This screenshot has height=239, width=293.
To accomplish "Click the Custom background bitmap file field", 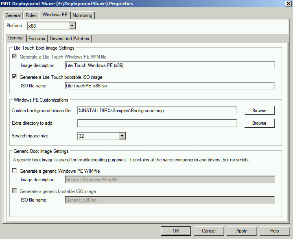I will click(x=157, y=111).
